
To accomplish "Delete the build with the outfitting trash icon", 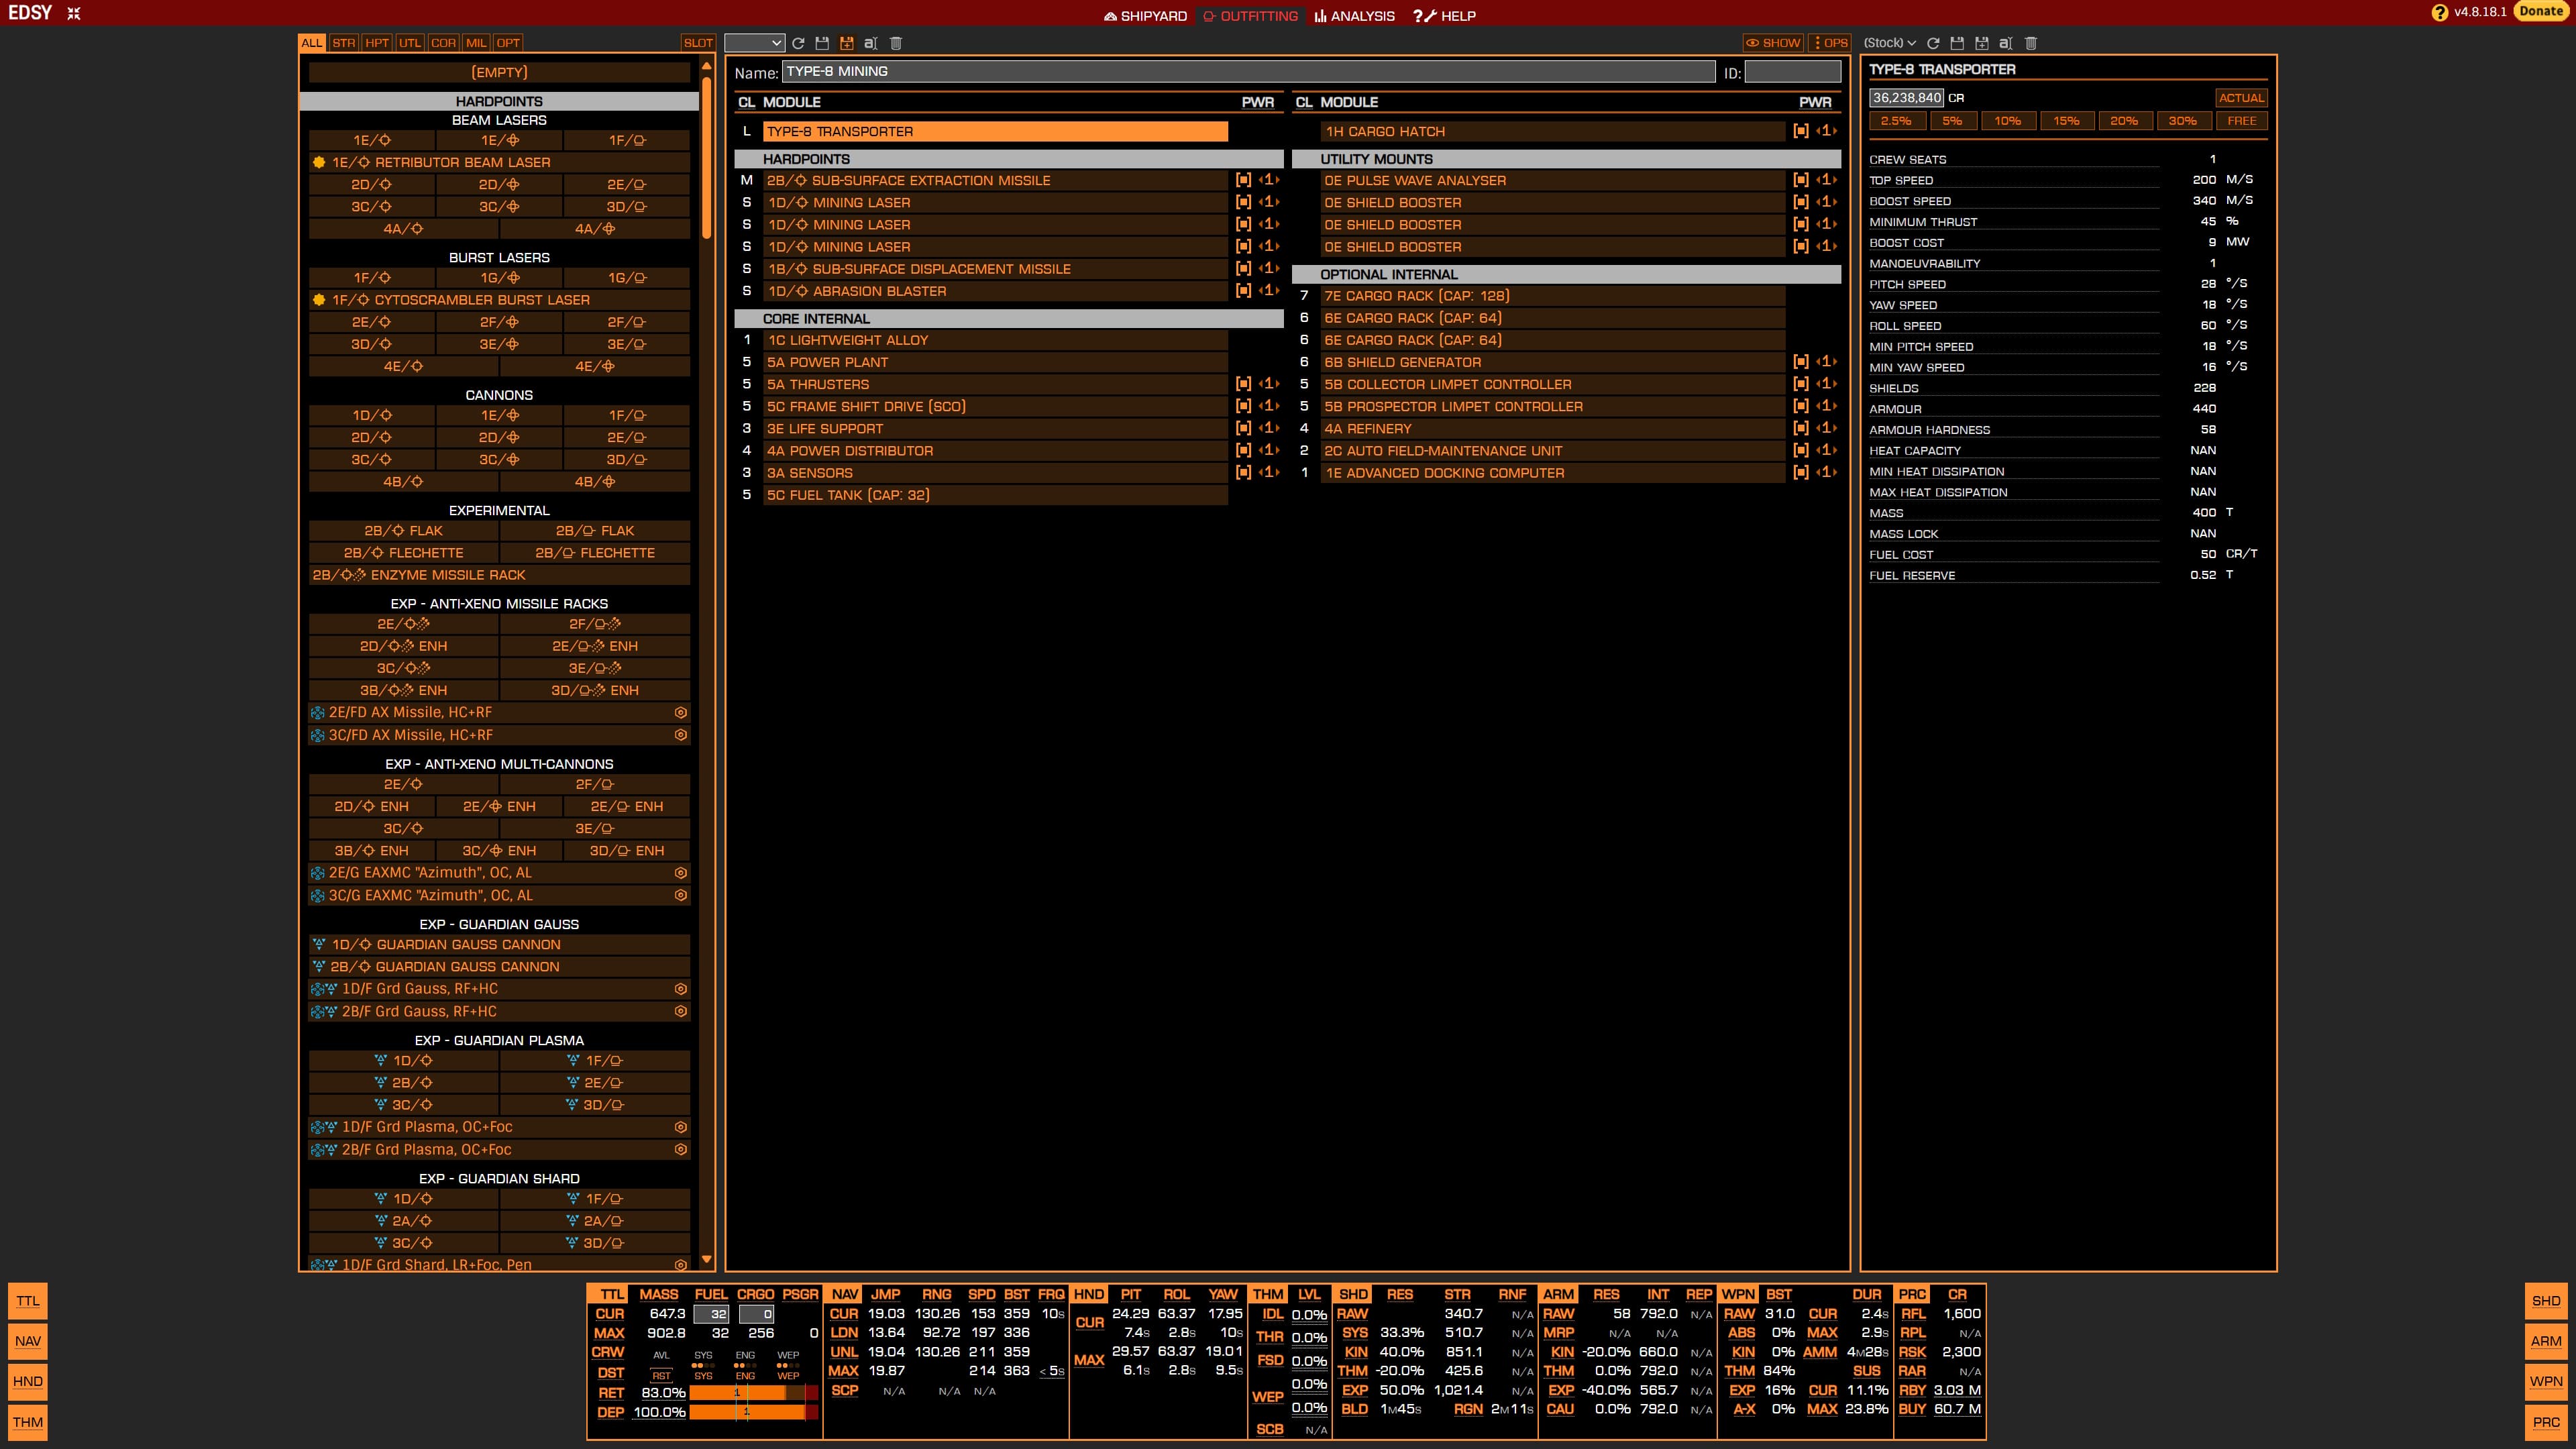I will [x=896, y=43].
